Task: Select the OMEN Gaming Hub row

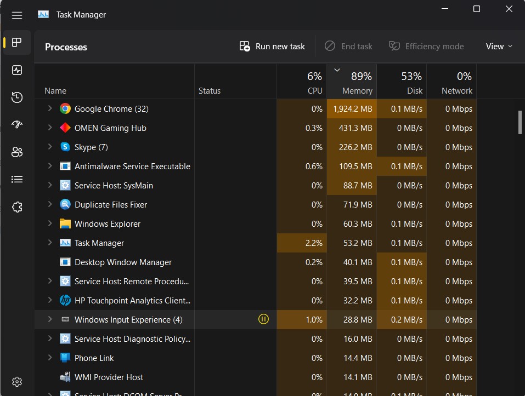Action: 110,128
